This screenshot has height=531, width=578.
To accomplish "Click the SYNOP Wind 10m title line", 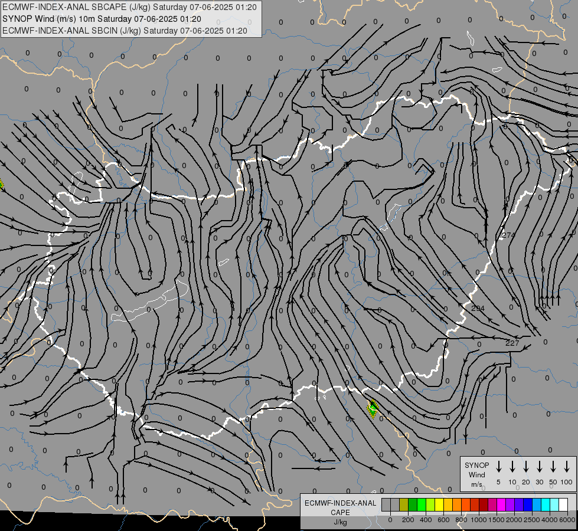I will coord(102,19).
